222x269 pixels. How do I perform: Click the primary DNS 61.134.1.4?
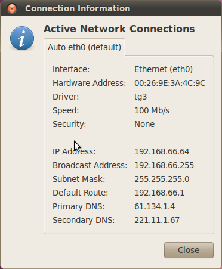pos(155,206)
